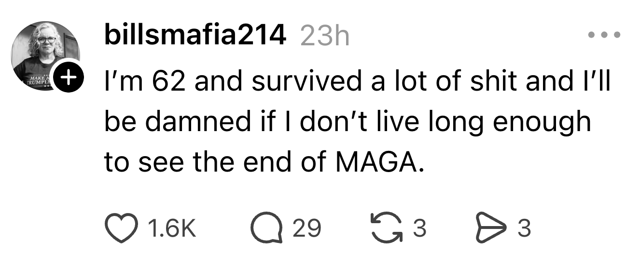Image resolution: width=640 pixels, height=268 pixels.
Task: Share the post via paper plane icon
Action: [490, 228]
